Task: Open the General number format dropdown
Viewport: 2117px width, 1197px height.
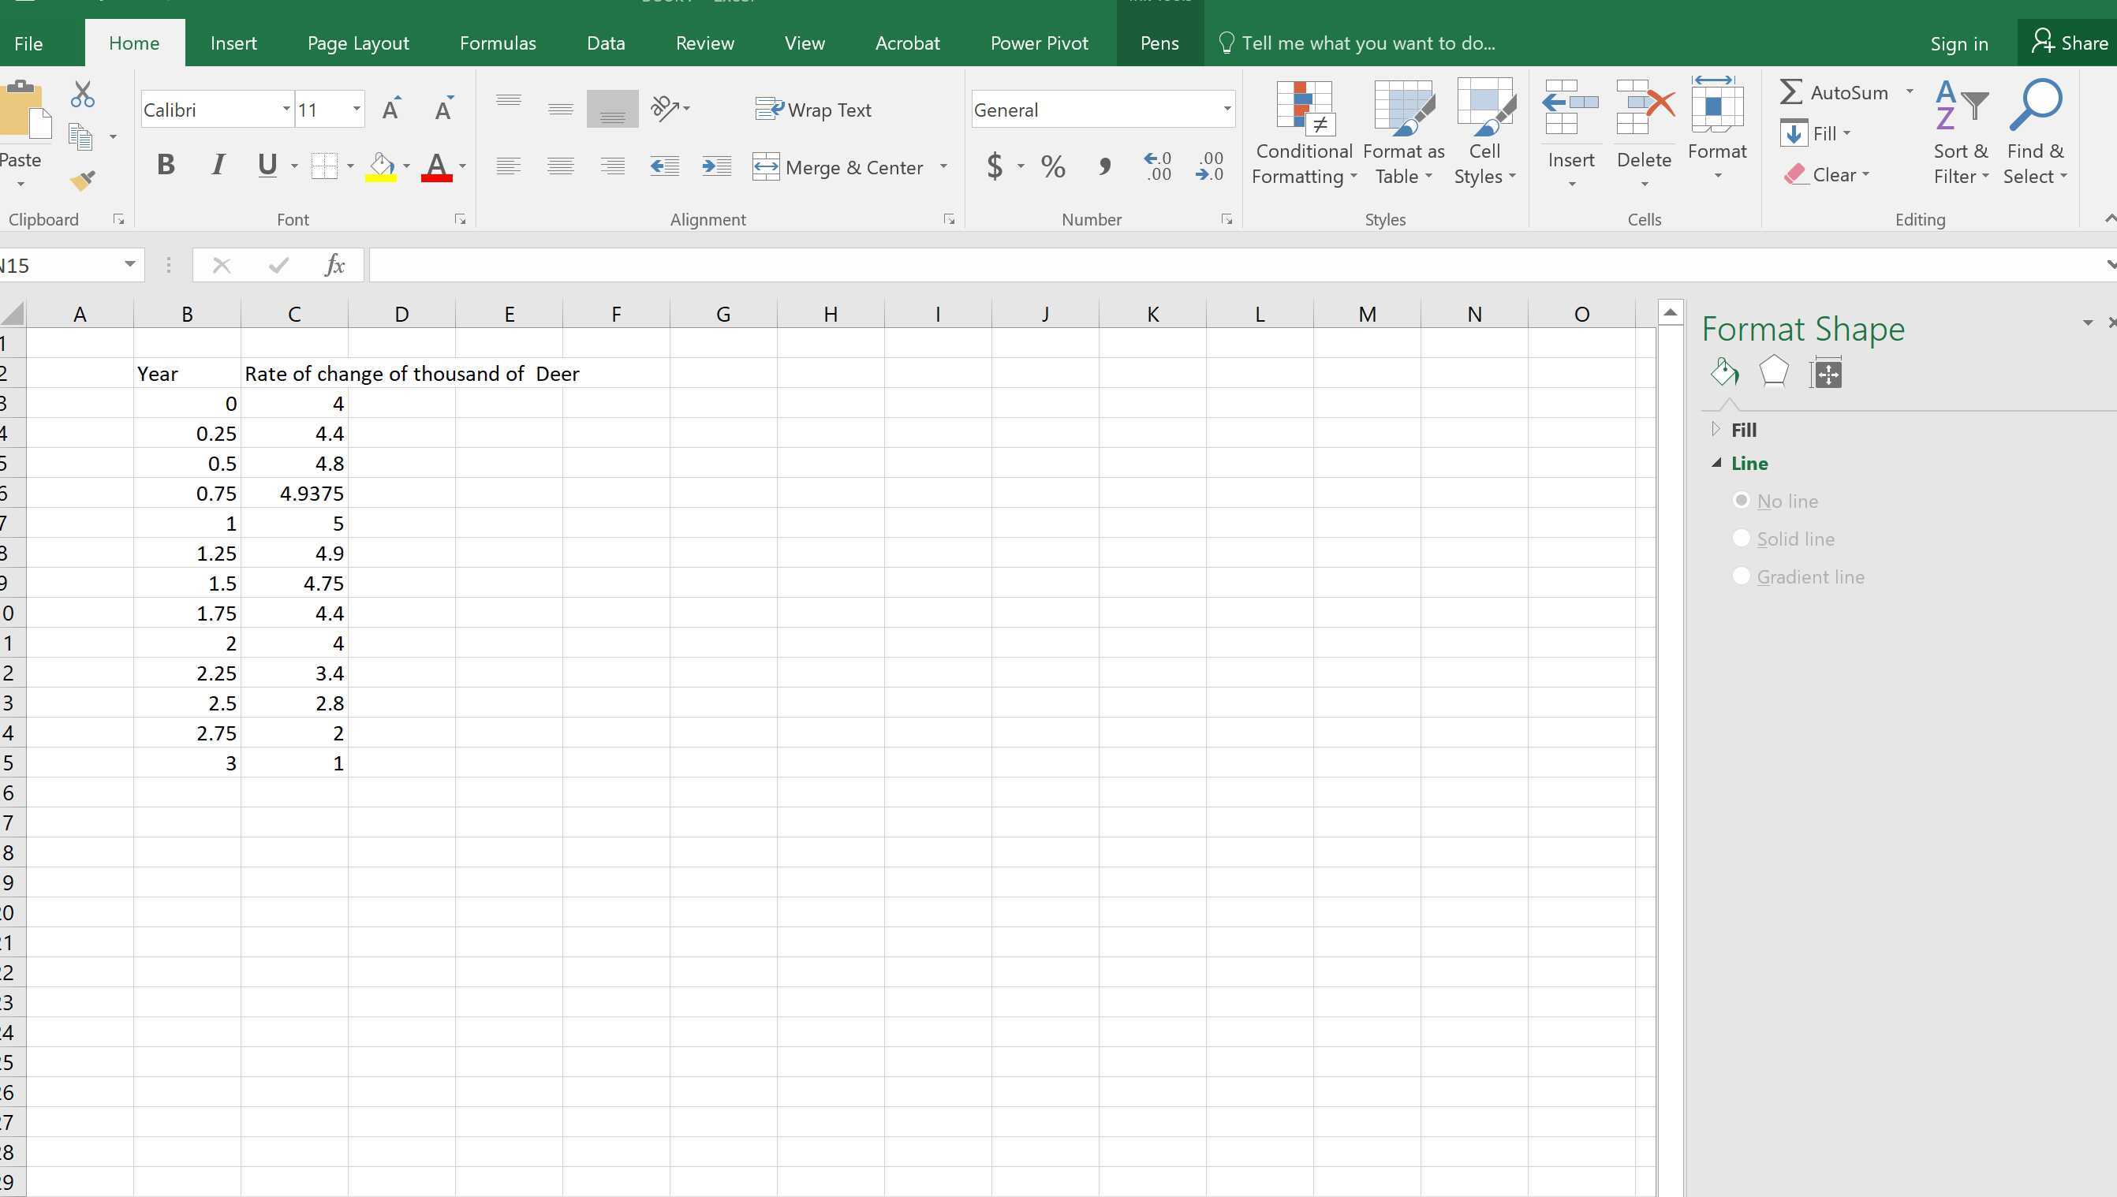Action: (x=1226, y=110)
